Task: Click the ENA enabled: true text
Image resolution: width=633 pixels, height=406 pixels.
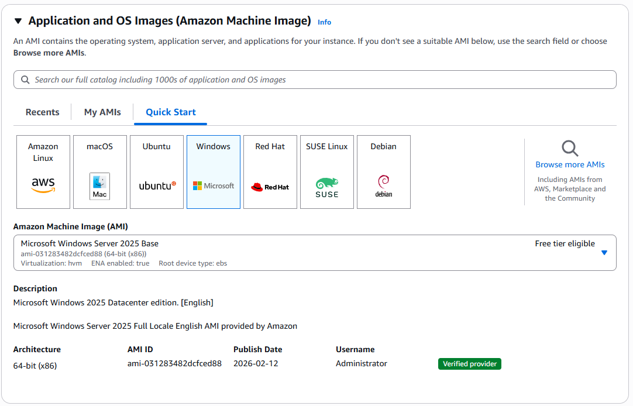Action: pyautogui.click(x=121, y=263)
